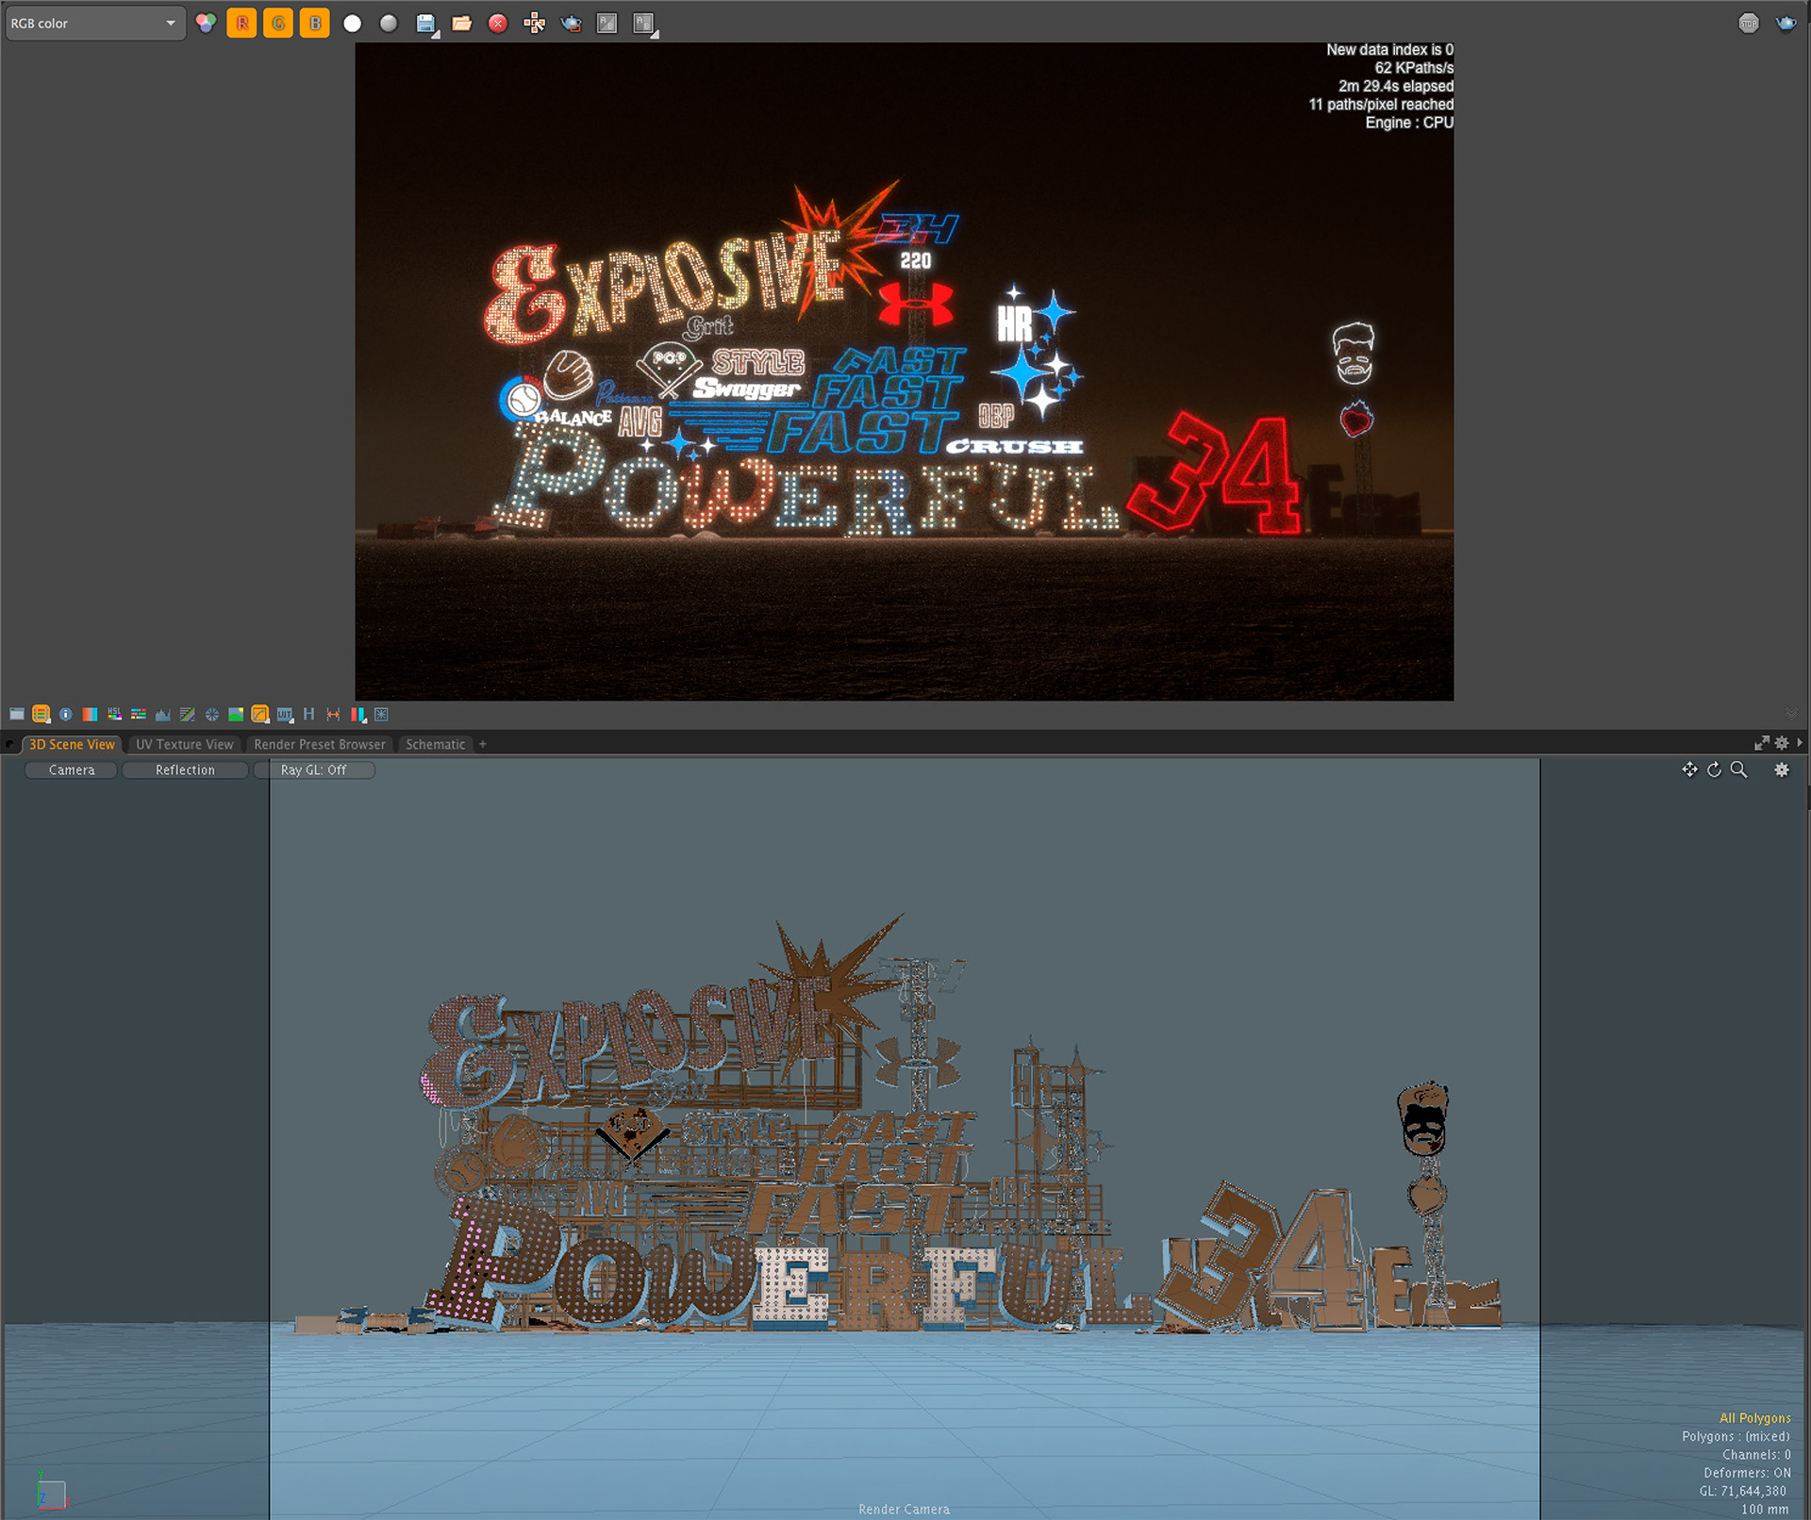The height and width of the screenshot is (1520, 1811).
Task: Activate the region picker crosshair icon
Action: coord(535,24)
